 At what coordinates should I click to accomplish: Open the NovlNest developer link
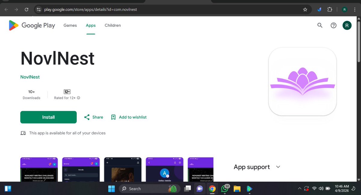tap(30, 77)
